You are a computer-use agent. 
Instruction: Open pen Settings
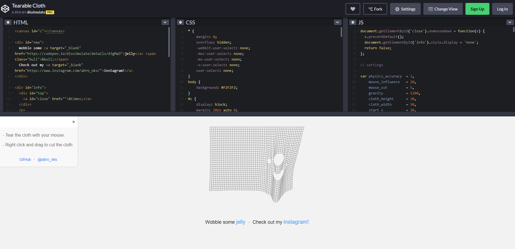coord(405,9)
